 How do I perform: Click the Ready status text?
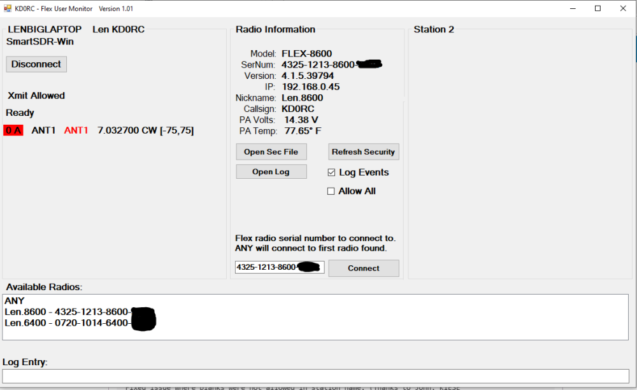tap(20, 113)
